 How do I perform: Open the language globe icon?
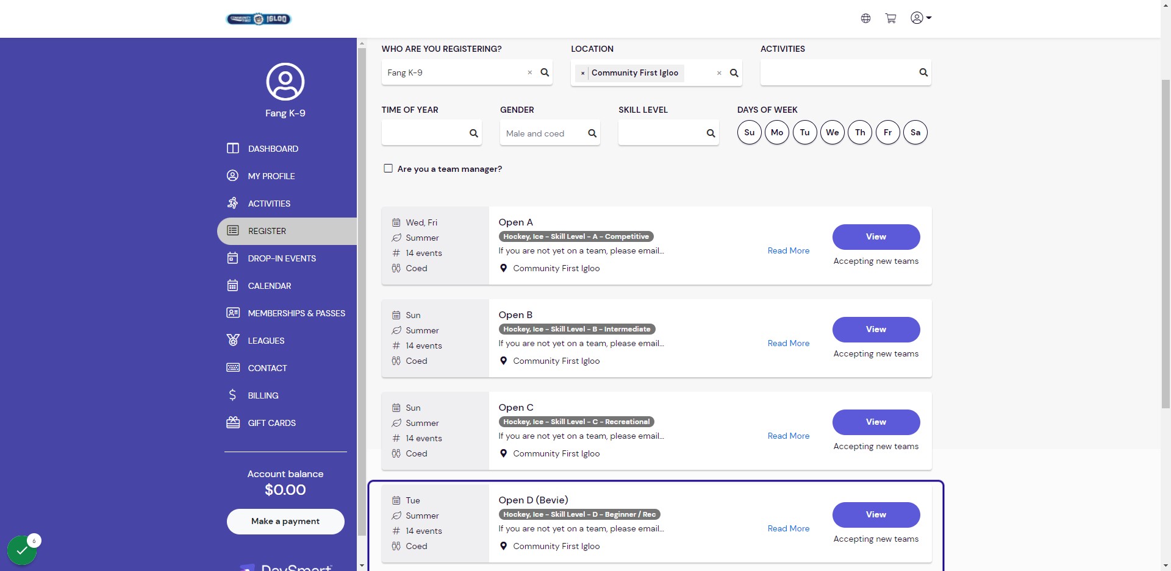865,18
